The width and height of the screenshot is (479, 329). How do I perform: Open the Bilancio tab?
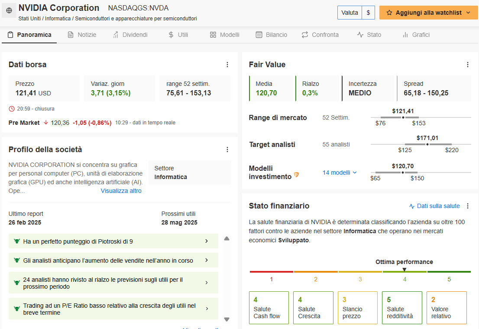click(271, 35)
